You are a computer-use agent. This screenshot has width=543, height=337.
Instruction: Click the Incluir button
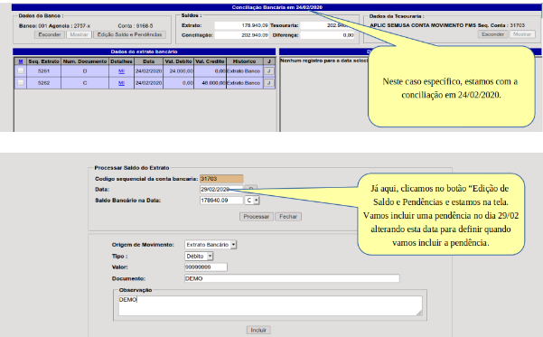[258, 330]
